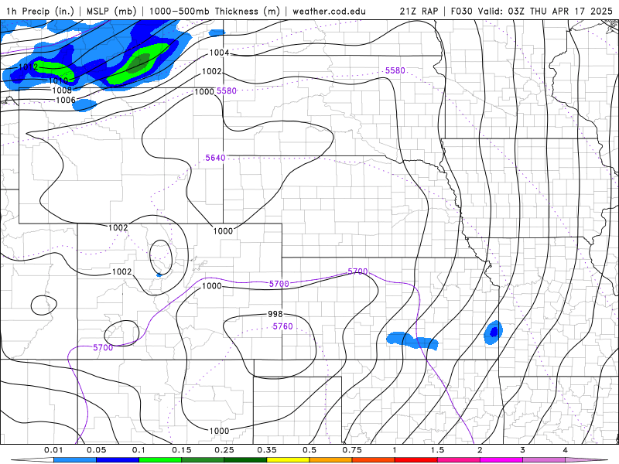619x464 pixels.
Task: Click 'Valid: 03Z THU APR 17 2025' text
Action: pos(545,11)
